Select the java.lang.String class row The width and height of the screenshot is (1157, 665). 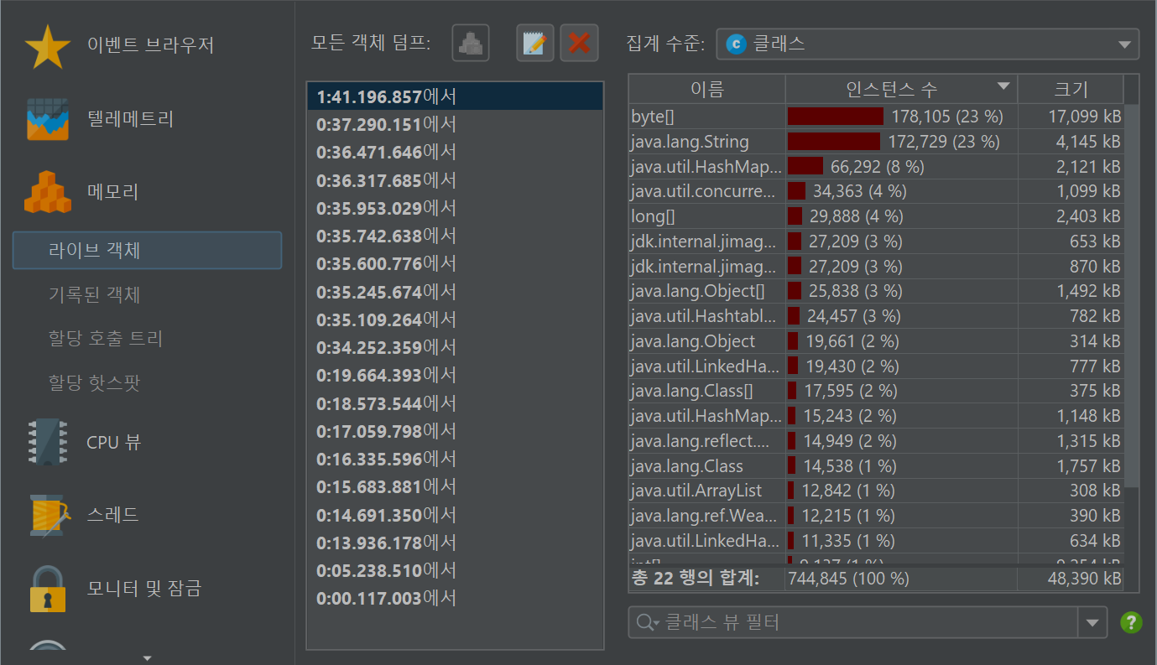tap(875, 142)
